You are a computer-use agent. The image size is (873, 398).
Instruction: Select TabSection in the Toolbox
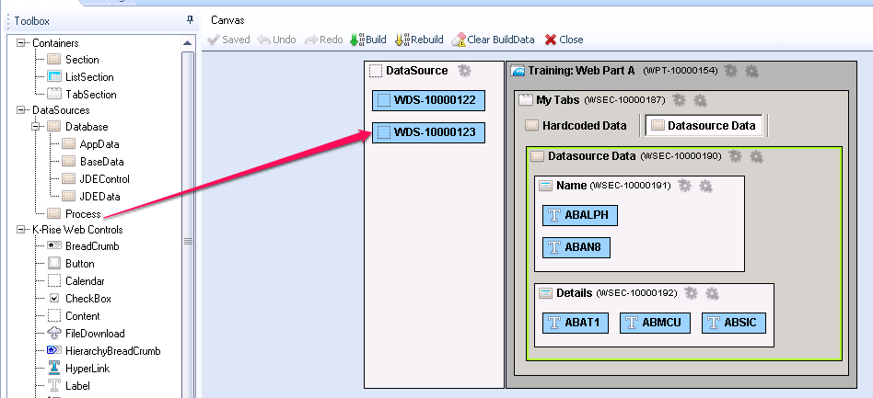coord(82,95)
